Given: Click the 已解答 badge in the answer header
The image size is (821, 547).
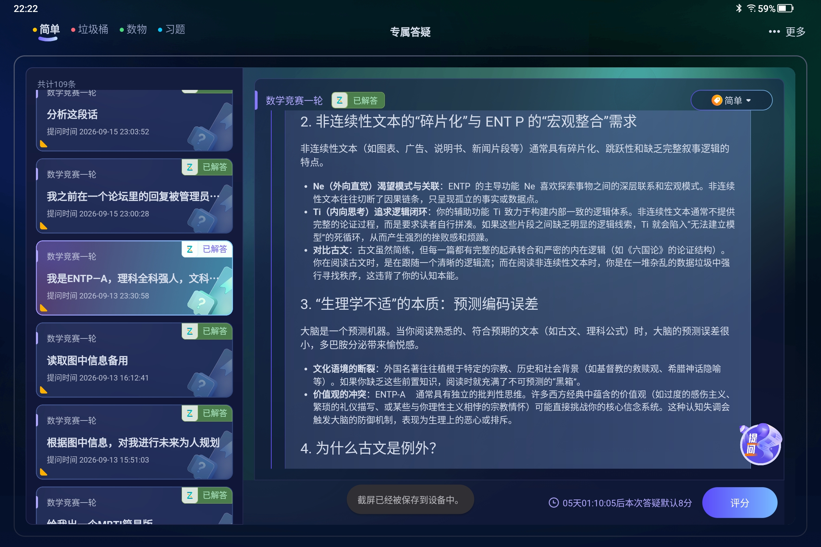Looking at the screenshot, I should click(358, 101).
